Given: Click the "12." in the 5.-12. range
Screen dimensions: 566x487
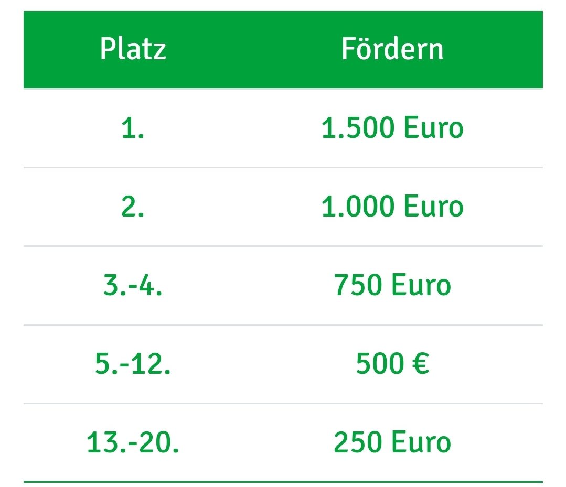Looking at the screenshot, I should click(153, 364).
